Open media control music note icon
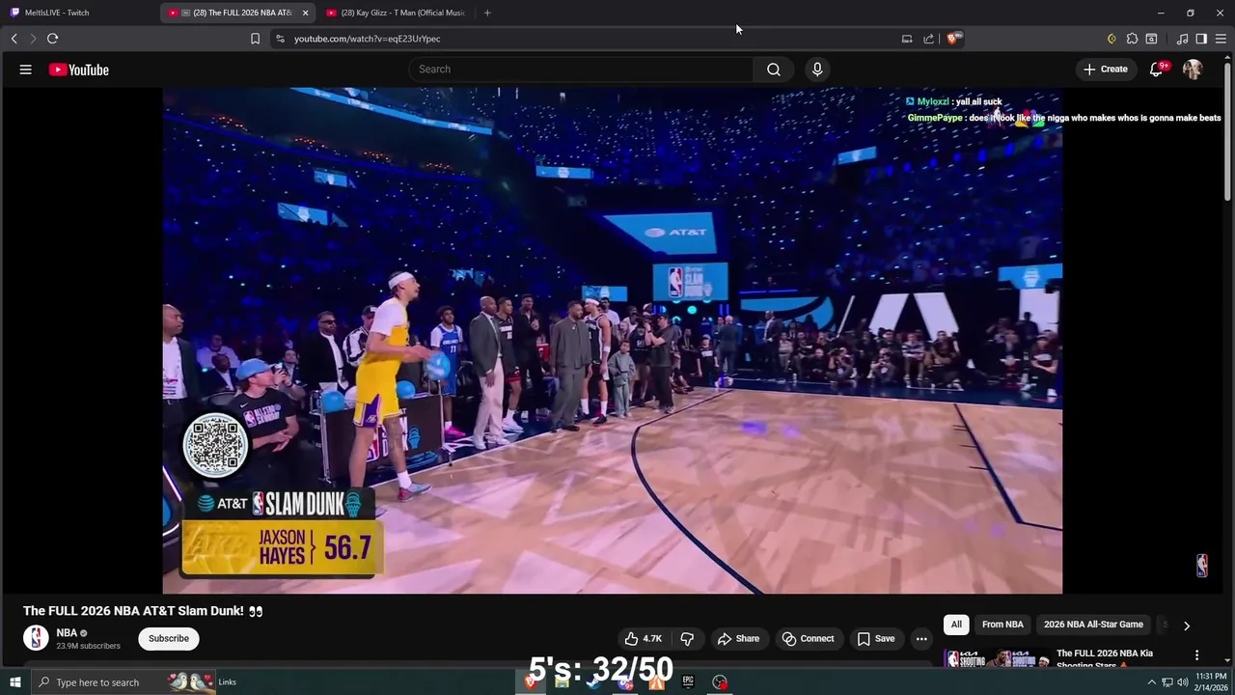This screenshot has height=695, width=1235. click(1182, 39)
